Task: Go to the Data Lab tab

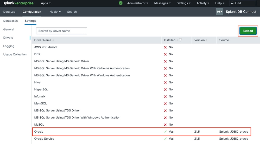Action: pos(9,12)
